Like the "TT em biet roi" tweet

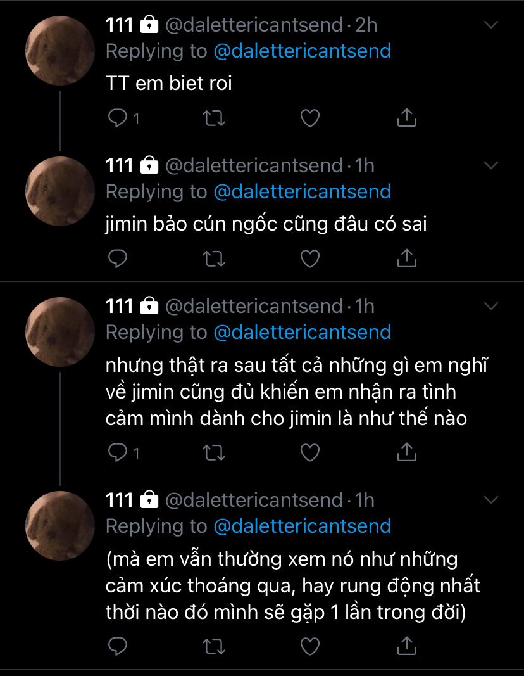tap(309, 118)
